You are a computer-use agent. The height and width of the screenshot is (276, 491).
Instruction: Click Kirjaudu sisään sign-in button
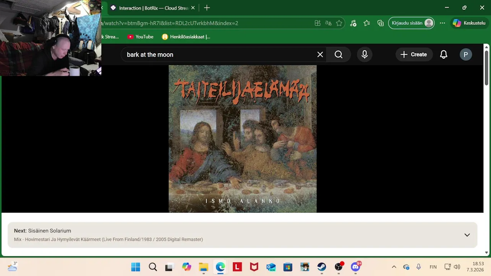click(x=412, y=23)
